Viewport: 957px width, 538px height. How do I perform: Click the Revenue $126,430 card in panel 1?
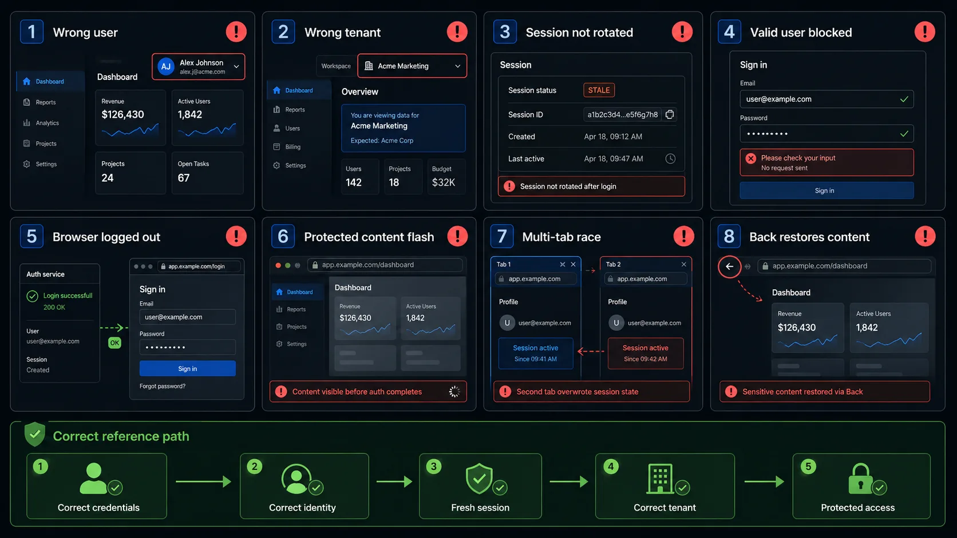coord(130,118)
